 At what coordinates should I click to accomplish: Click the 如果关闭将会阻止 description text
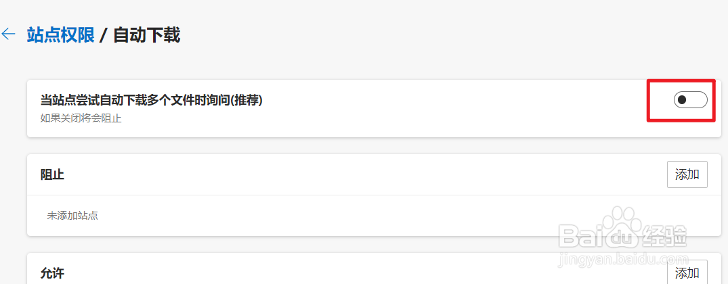click(81, 118)
